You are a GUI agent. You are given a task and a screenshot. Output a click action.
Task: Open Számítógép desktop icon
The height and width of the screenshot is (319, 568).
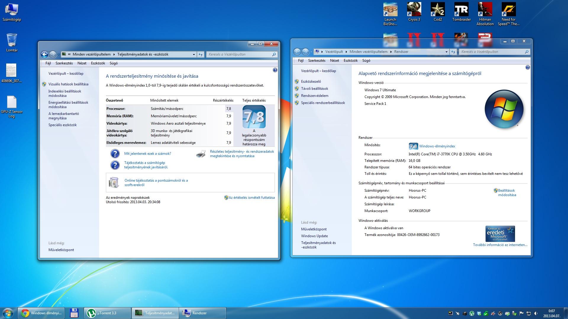click(12, 12)
